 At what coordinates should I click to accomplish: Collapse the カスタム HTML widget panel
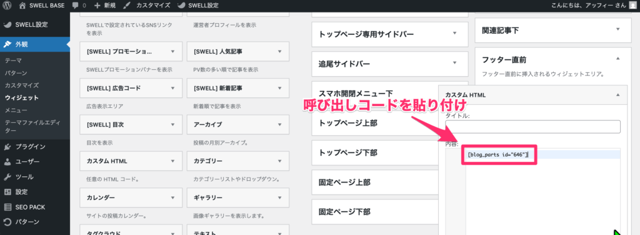point(617,95)
